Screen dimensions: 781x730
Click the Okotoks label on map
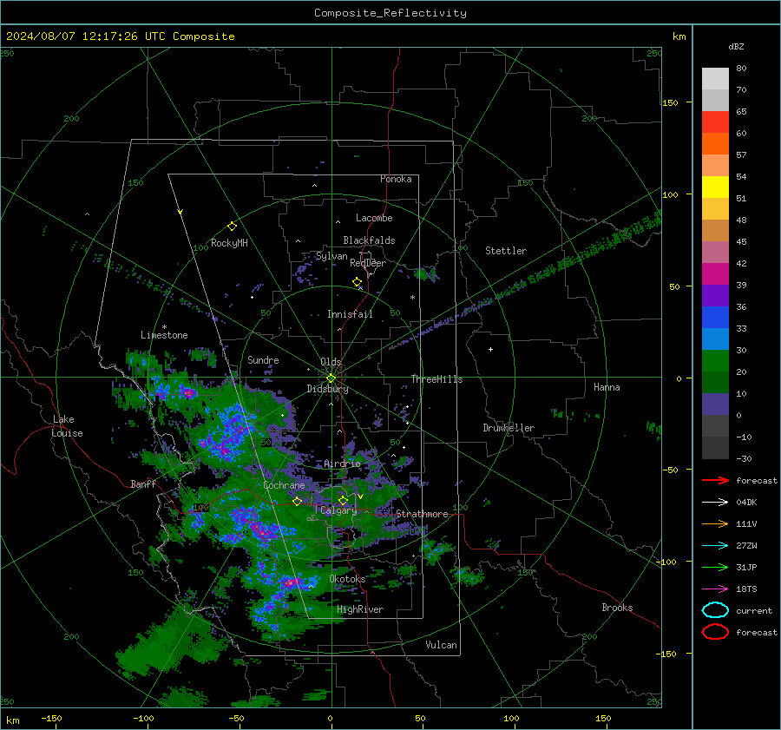[x=347, y=579]
